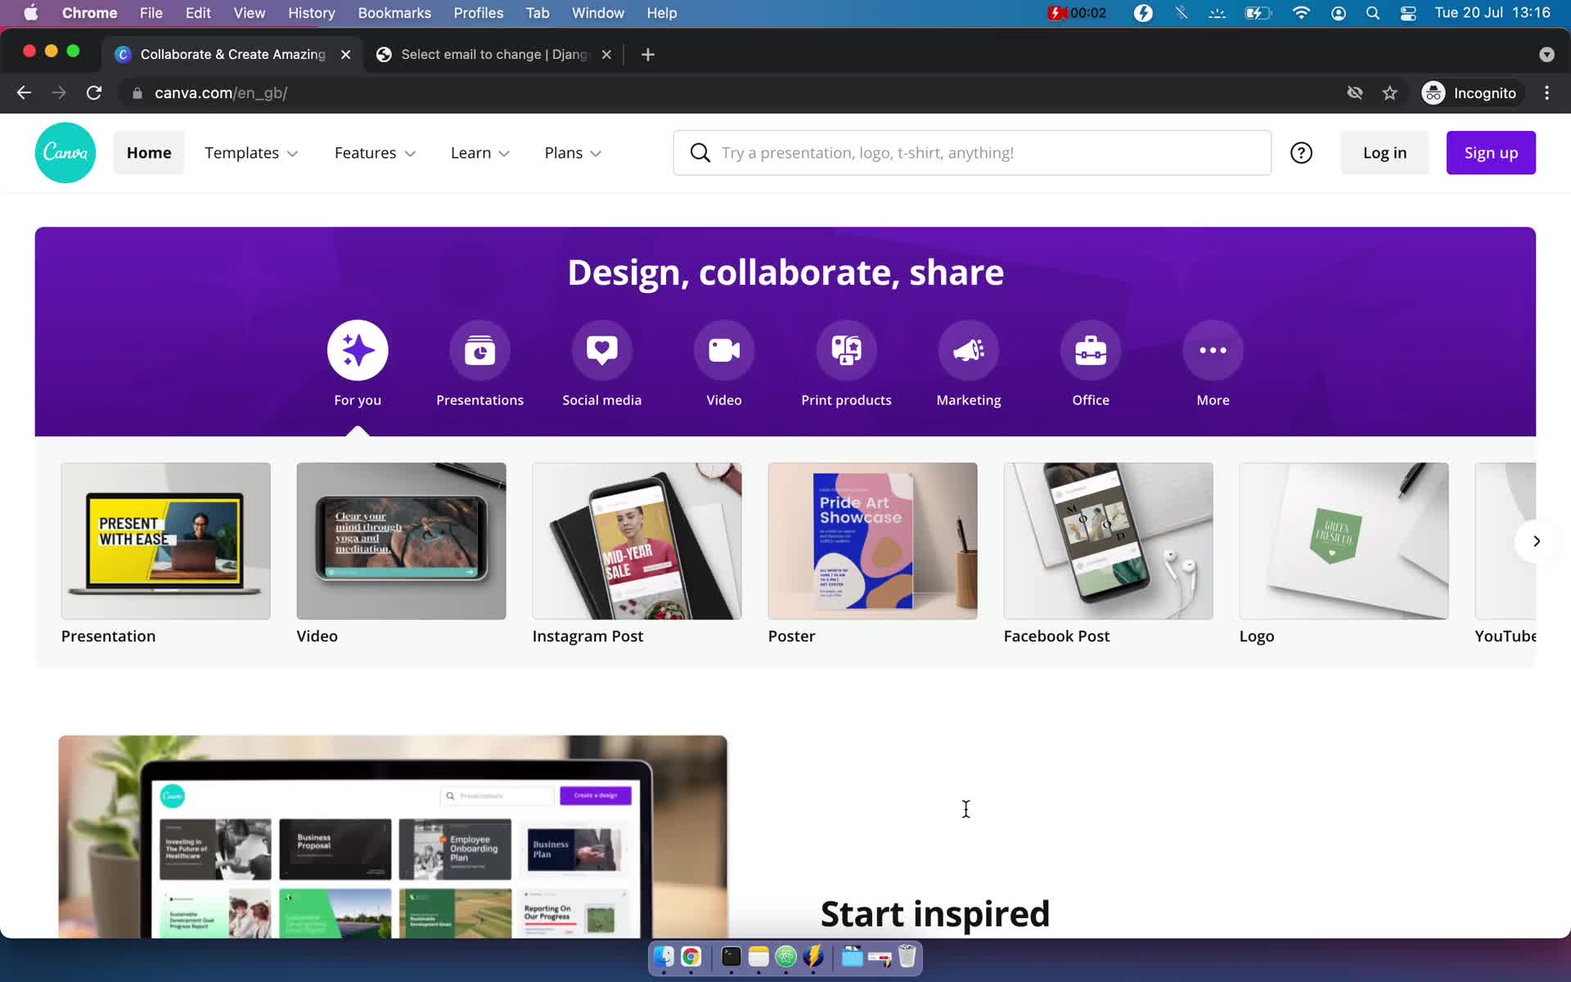Click the Sign up button
Image resolution: width=1571 pixels, height=982 pixels.
(x=1490, y=152)
